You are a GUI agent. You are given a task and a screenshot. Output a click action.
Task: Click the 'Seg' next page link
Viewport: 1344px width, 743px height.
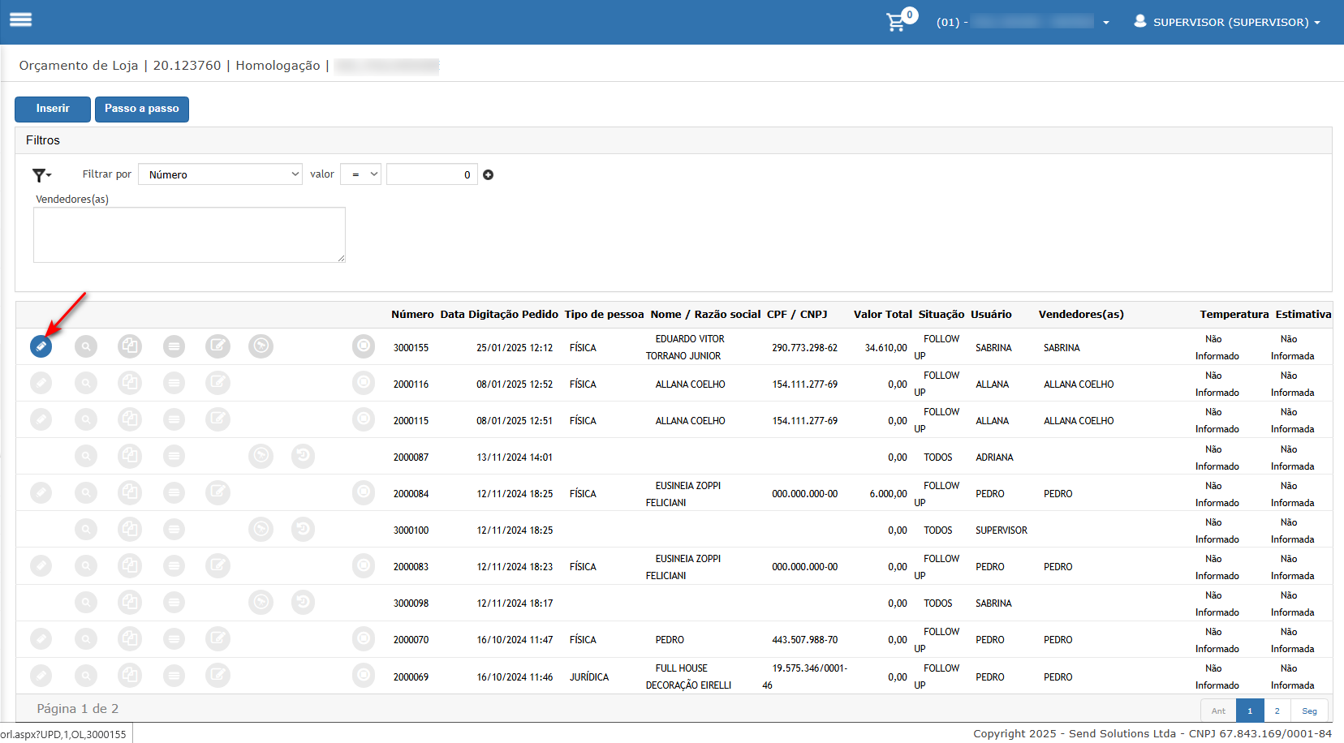[x=1309, y=711]
